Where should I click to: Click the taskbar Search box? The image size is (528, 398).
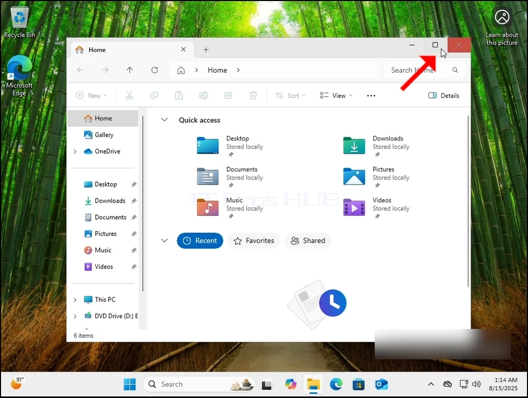199,384
